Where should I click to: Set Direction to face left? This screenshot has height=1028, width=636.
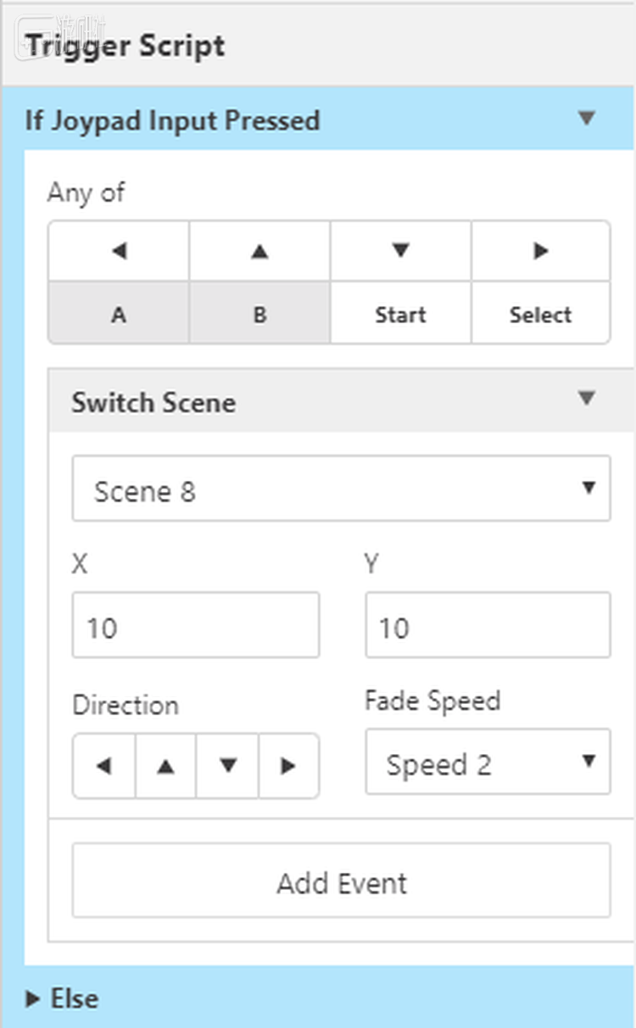point(104,766)
